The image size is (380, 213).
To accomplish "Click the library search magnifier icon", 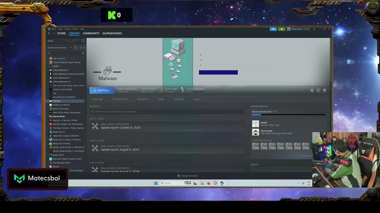I will click(49, 53).
